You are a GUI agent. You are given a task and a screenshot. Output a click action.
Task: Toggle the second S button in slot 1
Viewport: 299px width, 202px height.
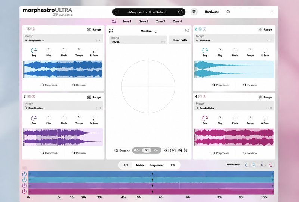tap(33, 29)
